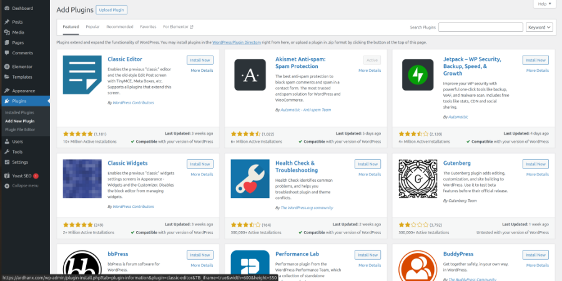Click the Elementor icon in sidebar
The width and height of the screenshot is (562, 281).
7,67
